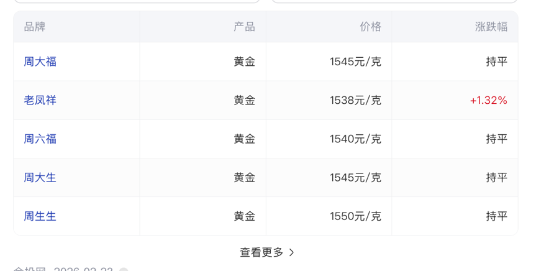Click the 1550元/克 price for 周生生
Image resolution: width=559 pixels, height=271 pixels.
(355, 216)
